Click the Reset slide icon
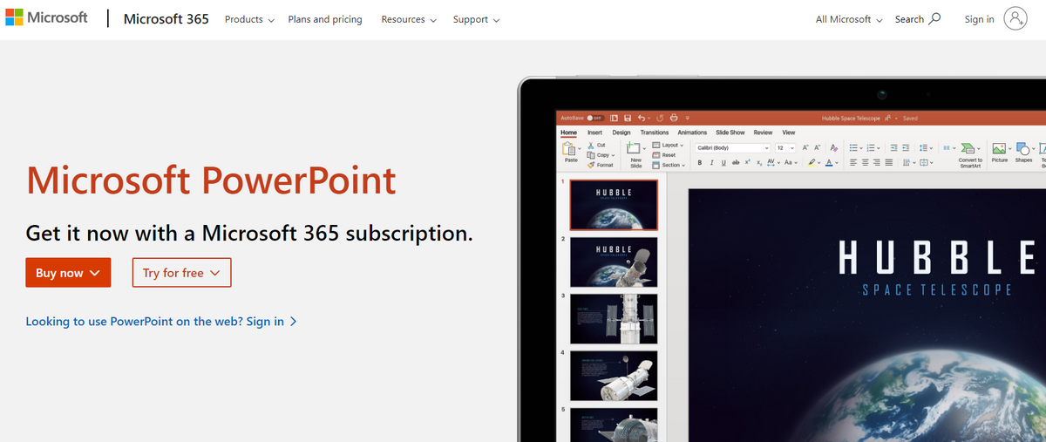The width and height of the screenshot is (1046, 442). coord(655,155)
